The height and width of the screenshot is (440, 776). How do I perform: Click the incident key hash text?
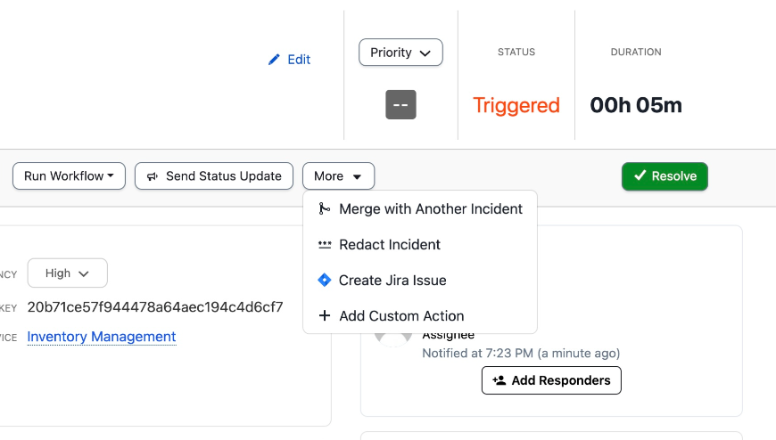[155, 307]
